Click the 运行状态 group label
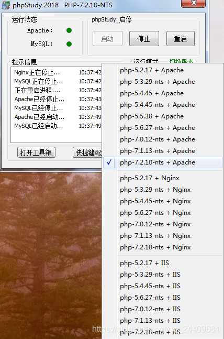224x339 pixels. [24, 20]
